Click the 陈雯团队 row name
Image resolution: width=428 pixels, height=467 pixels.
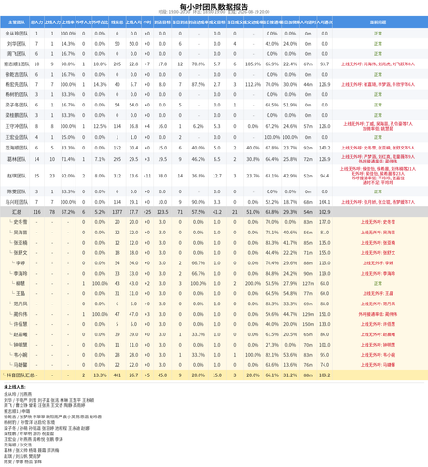(17, 191)
